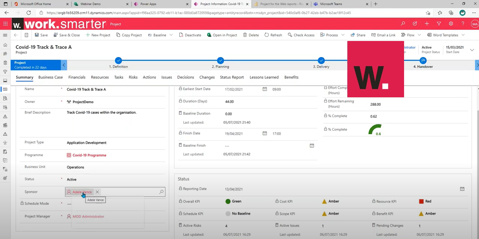
Task: Open the Lessons Learned tab
Action: [x=264, y=77]
